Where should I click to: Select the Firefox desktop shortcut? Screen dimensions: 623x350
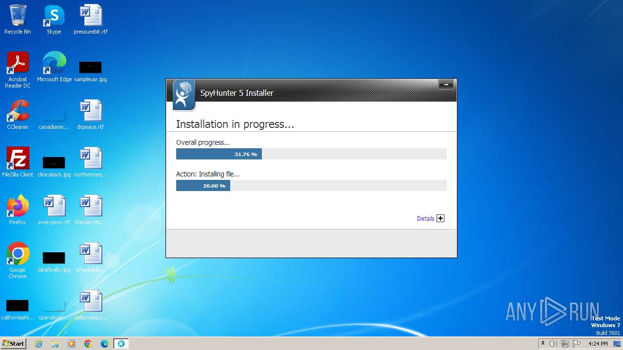[x=18, y=210]
